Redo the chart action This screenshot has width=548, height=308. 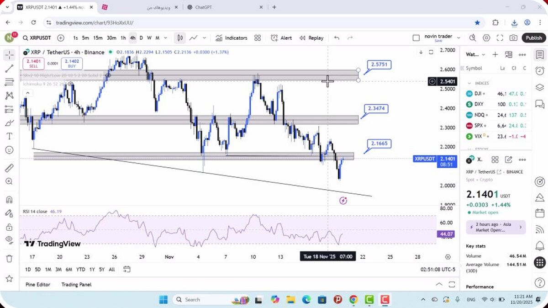[x=350, y=38]
